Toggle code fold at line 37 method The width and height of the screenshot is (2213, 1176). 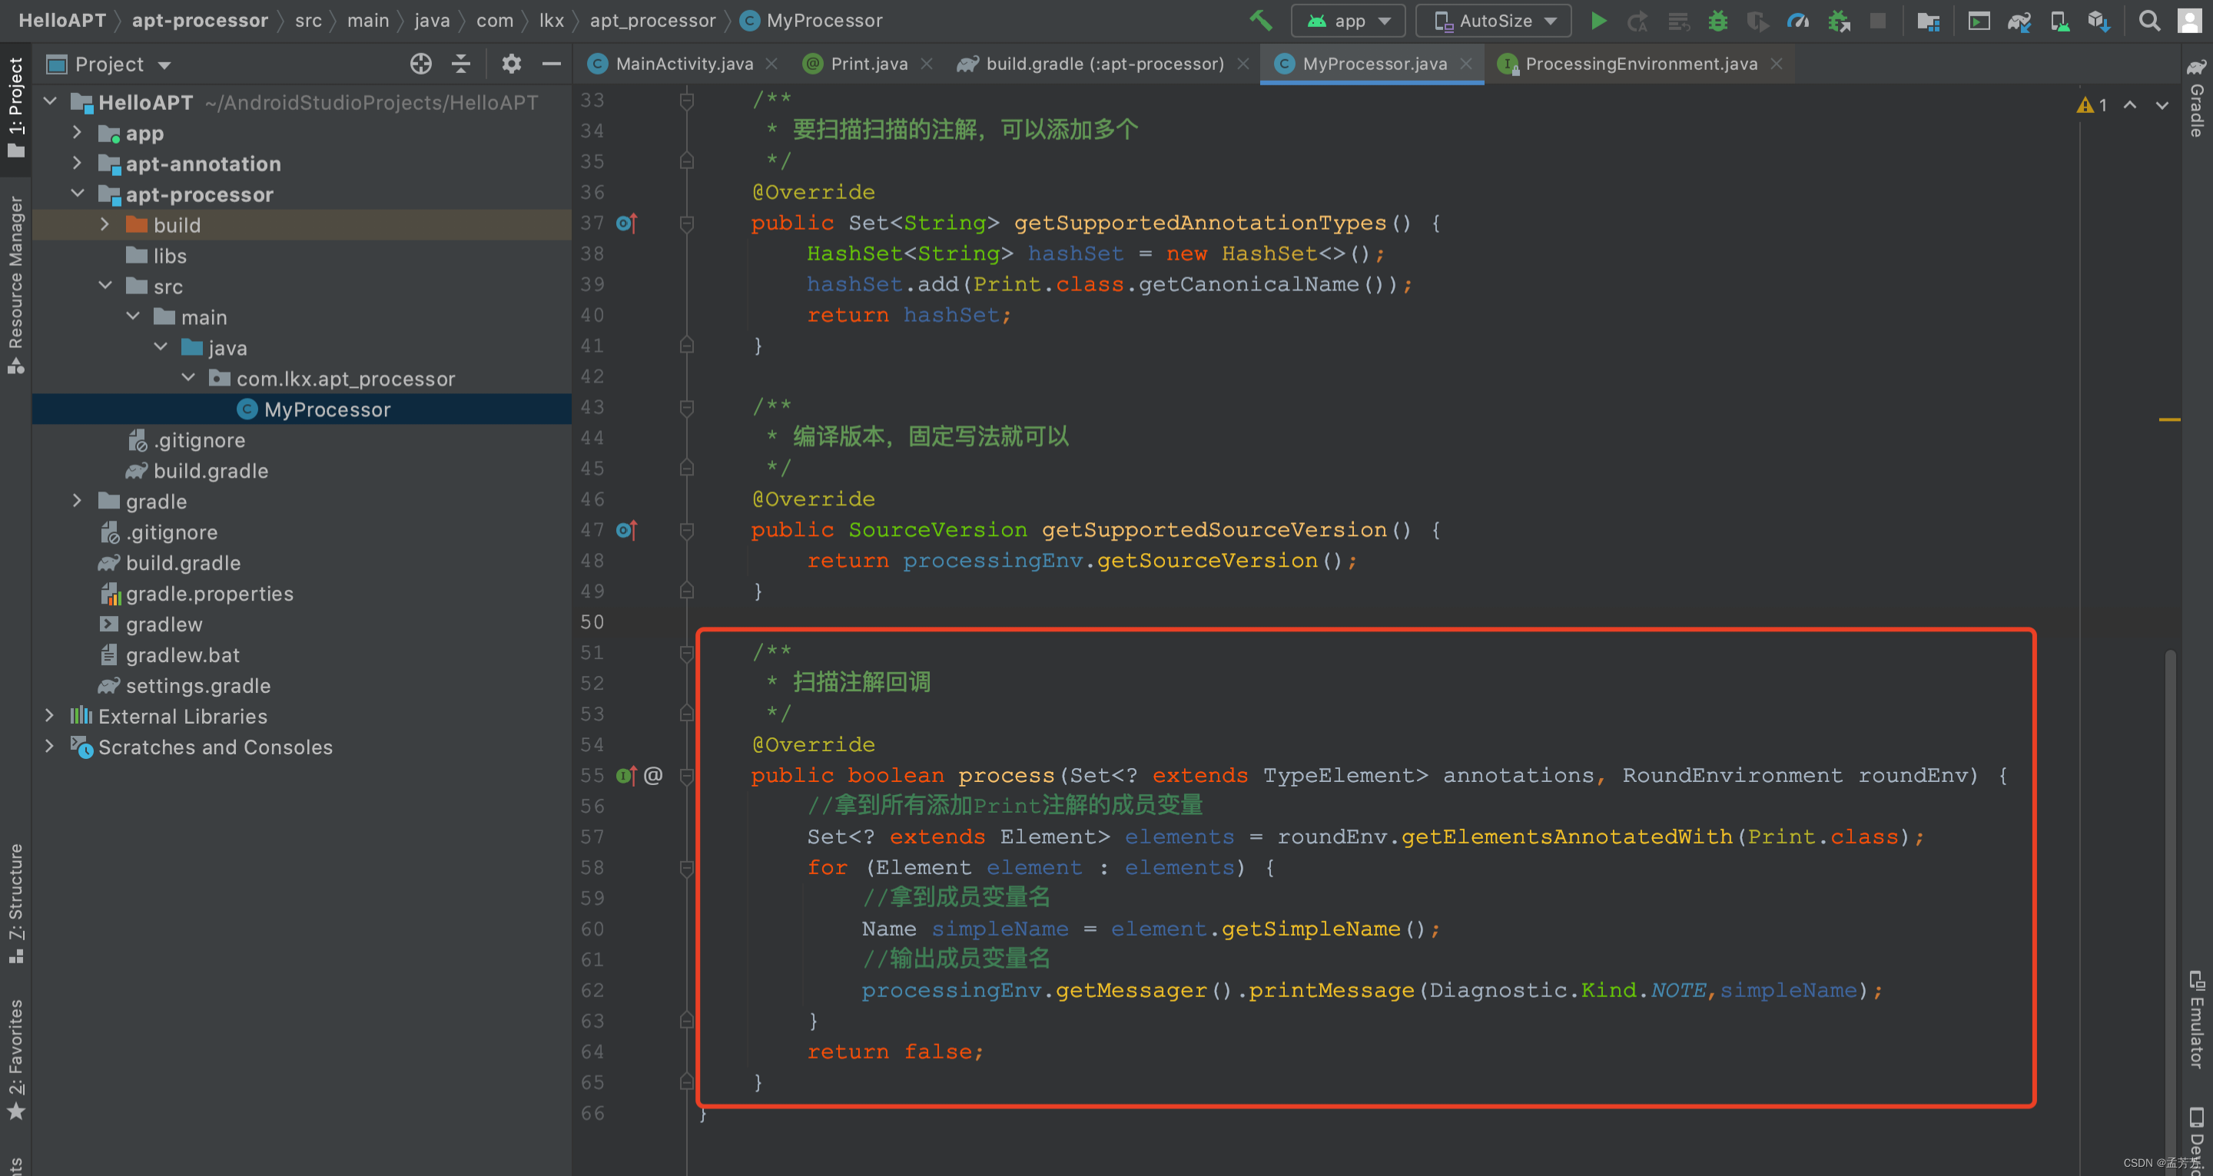(x=686, y=224)
